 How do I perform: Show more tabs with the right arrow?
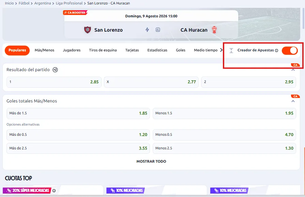tap(221, 50)
